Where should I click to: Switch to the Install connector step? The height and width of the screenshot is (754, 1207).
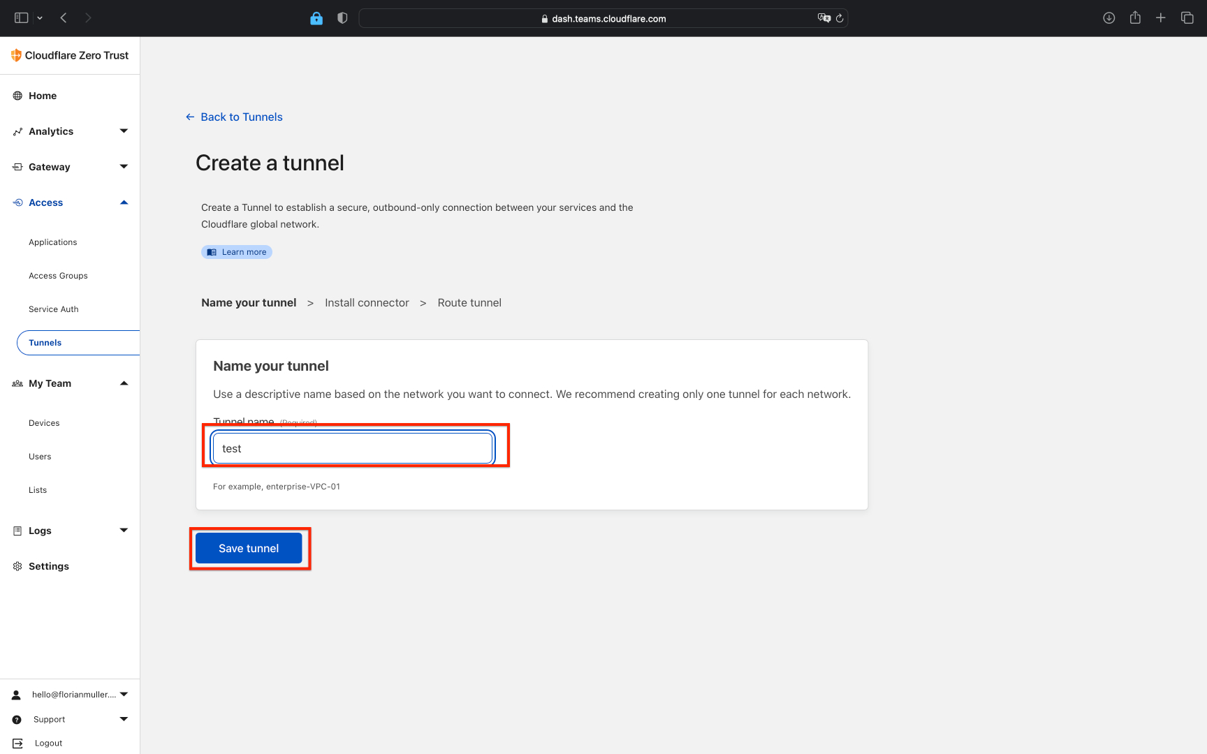[367, 302]
